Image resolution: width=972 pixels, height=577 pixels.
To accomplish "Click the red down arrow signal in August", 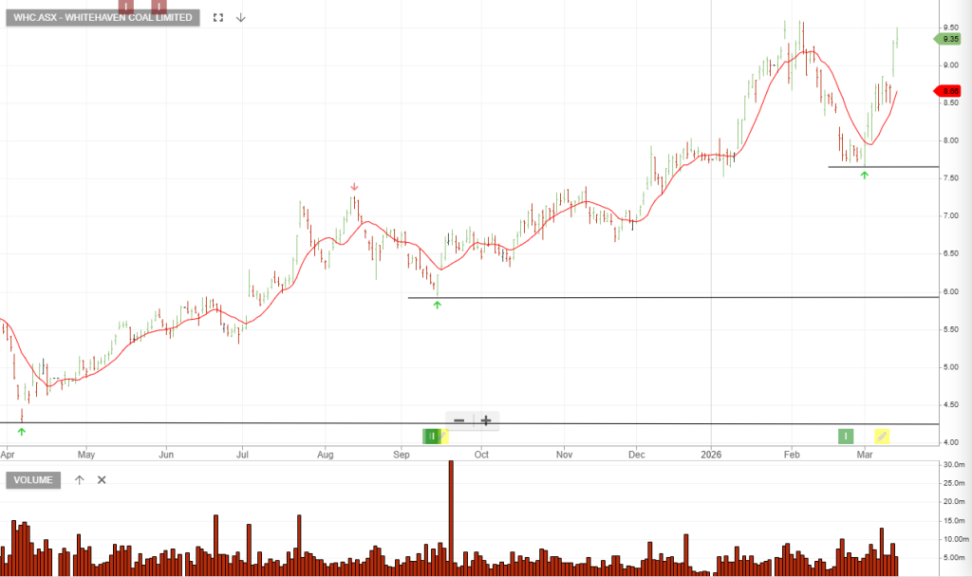I will click(354, 187).
